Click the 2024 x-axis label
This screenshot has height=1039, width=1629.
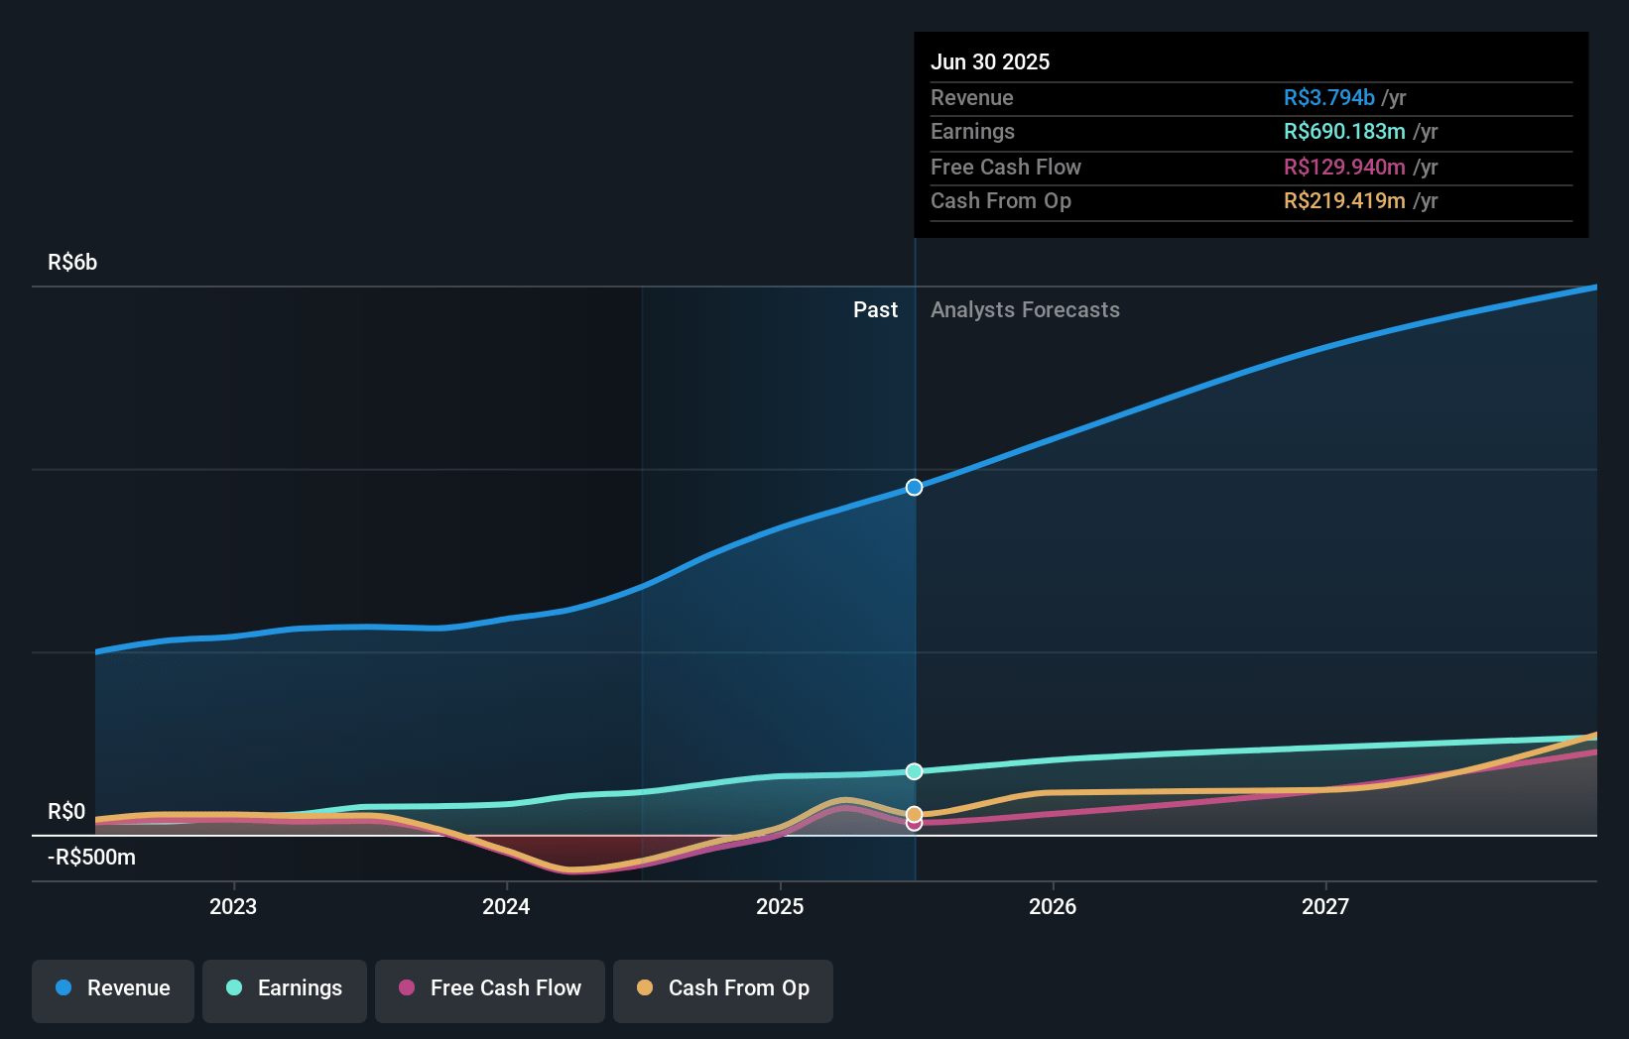(506, 906)
